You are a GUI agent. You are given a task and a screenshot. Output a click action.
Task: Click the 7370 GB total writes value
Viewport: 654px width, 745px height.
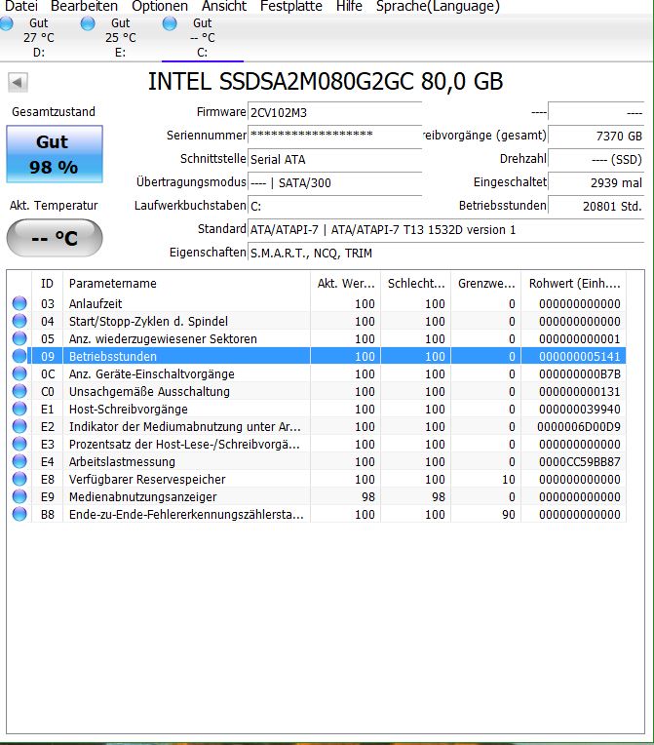[x=596, y=136]
